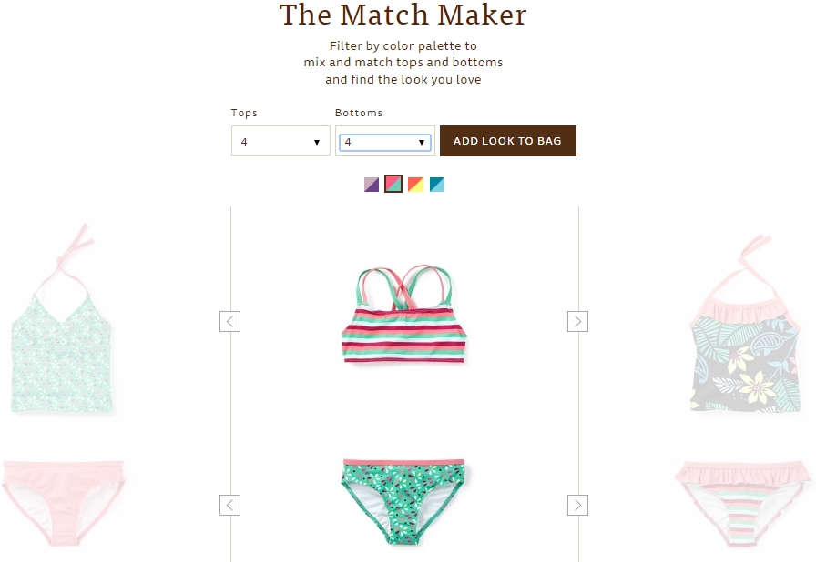Select the green floral bikini bottom
Image resolution: width=816 pixels, height=562 pixels.
coord(403,501)
